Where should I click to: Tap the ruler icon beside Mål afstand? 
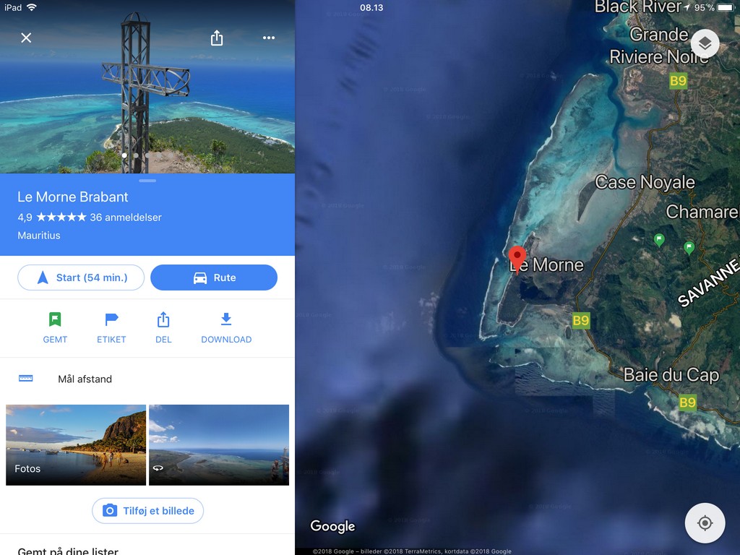(x=25, y=379)
